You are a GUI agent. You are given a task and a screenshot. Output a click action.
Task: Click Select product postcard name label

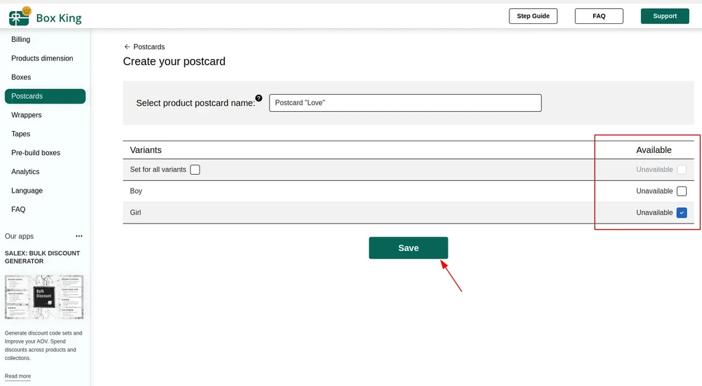point(195,103)
